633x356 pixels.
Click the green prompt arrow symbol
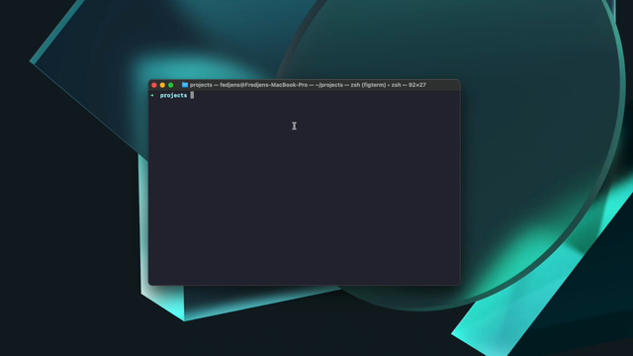(152, 96)
